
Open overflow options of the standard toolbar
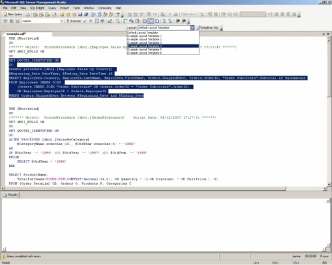(122, 15)
